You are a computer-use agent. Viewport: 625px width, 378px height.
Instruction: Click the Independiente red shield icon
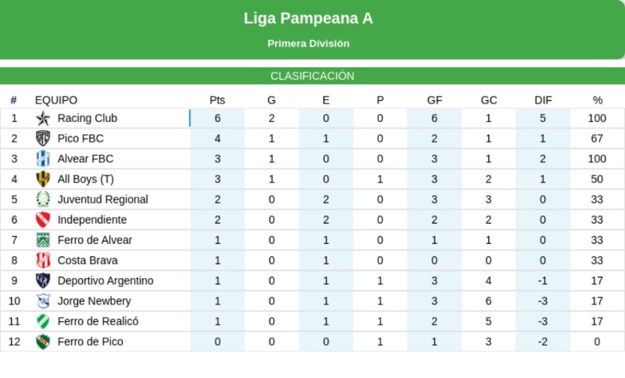point(43,220)
